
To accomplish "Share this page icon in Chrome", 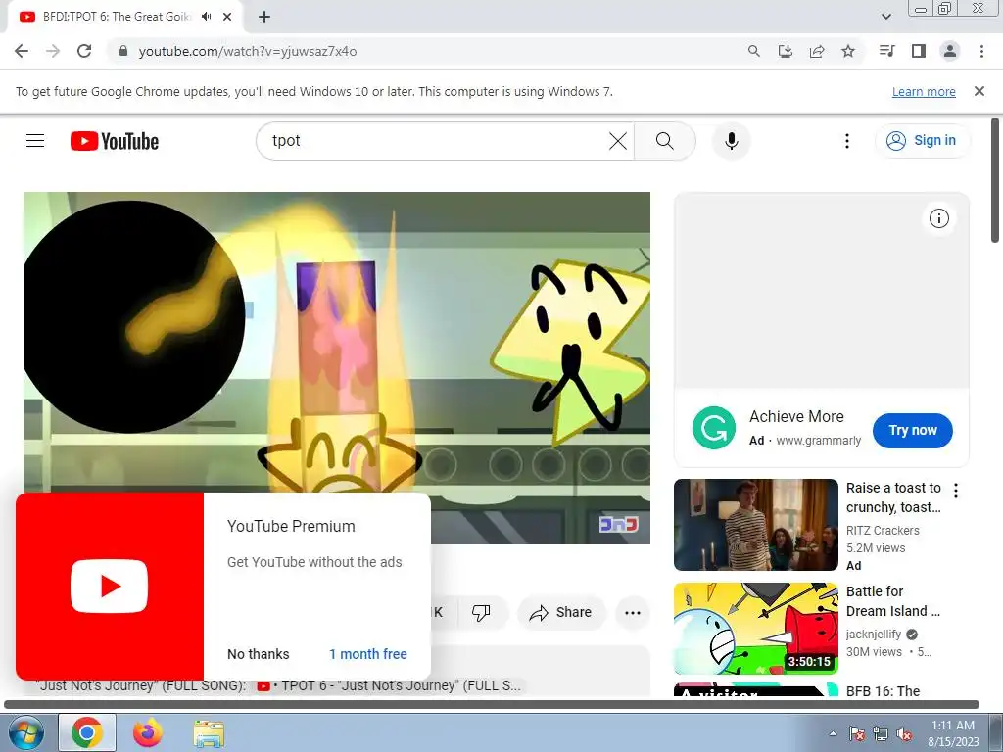I will coord(816,51).
